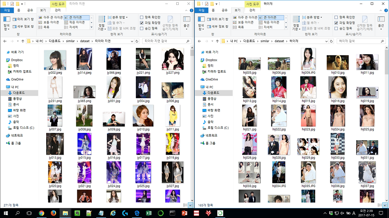The height and width of the screenshot is (218, 389).
Task: Open 카메라 업로드 in 허이재 navigation pane
Action: tap(217, 71)
